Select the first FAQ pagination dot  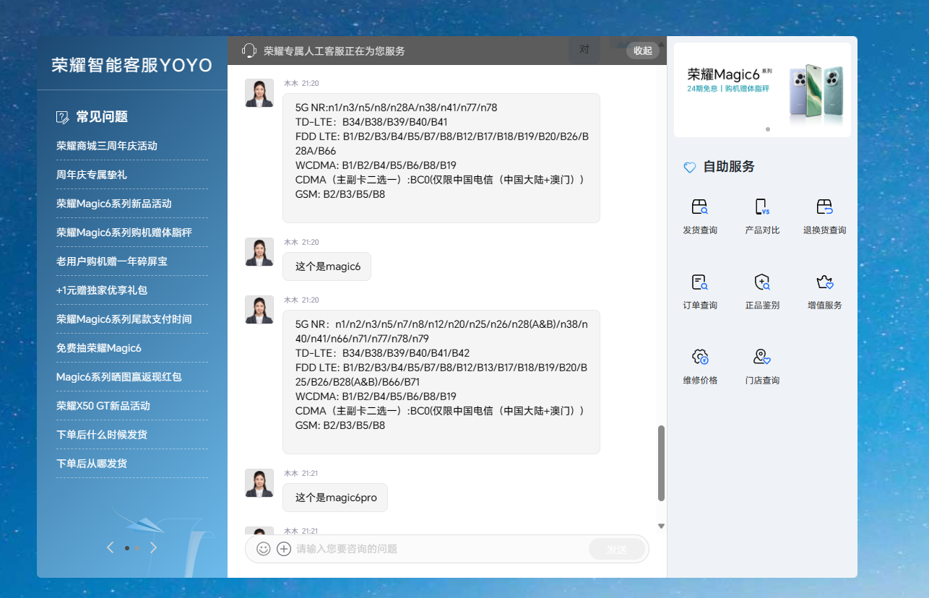click(x=127, y=548)
